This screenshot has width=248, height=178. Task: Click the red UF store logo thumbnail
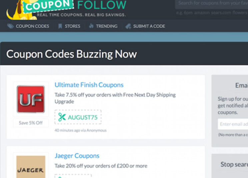tap(31, 99)
